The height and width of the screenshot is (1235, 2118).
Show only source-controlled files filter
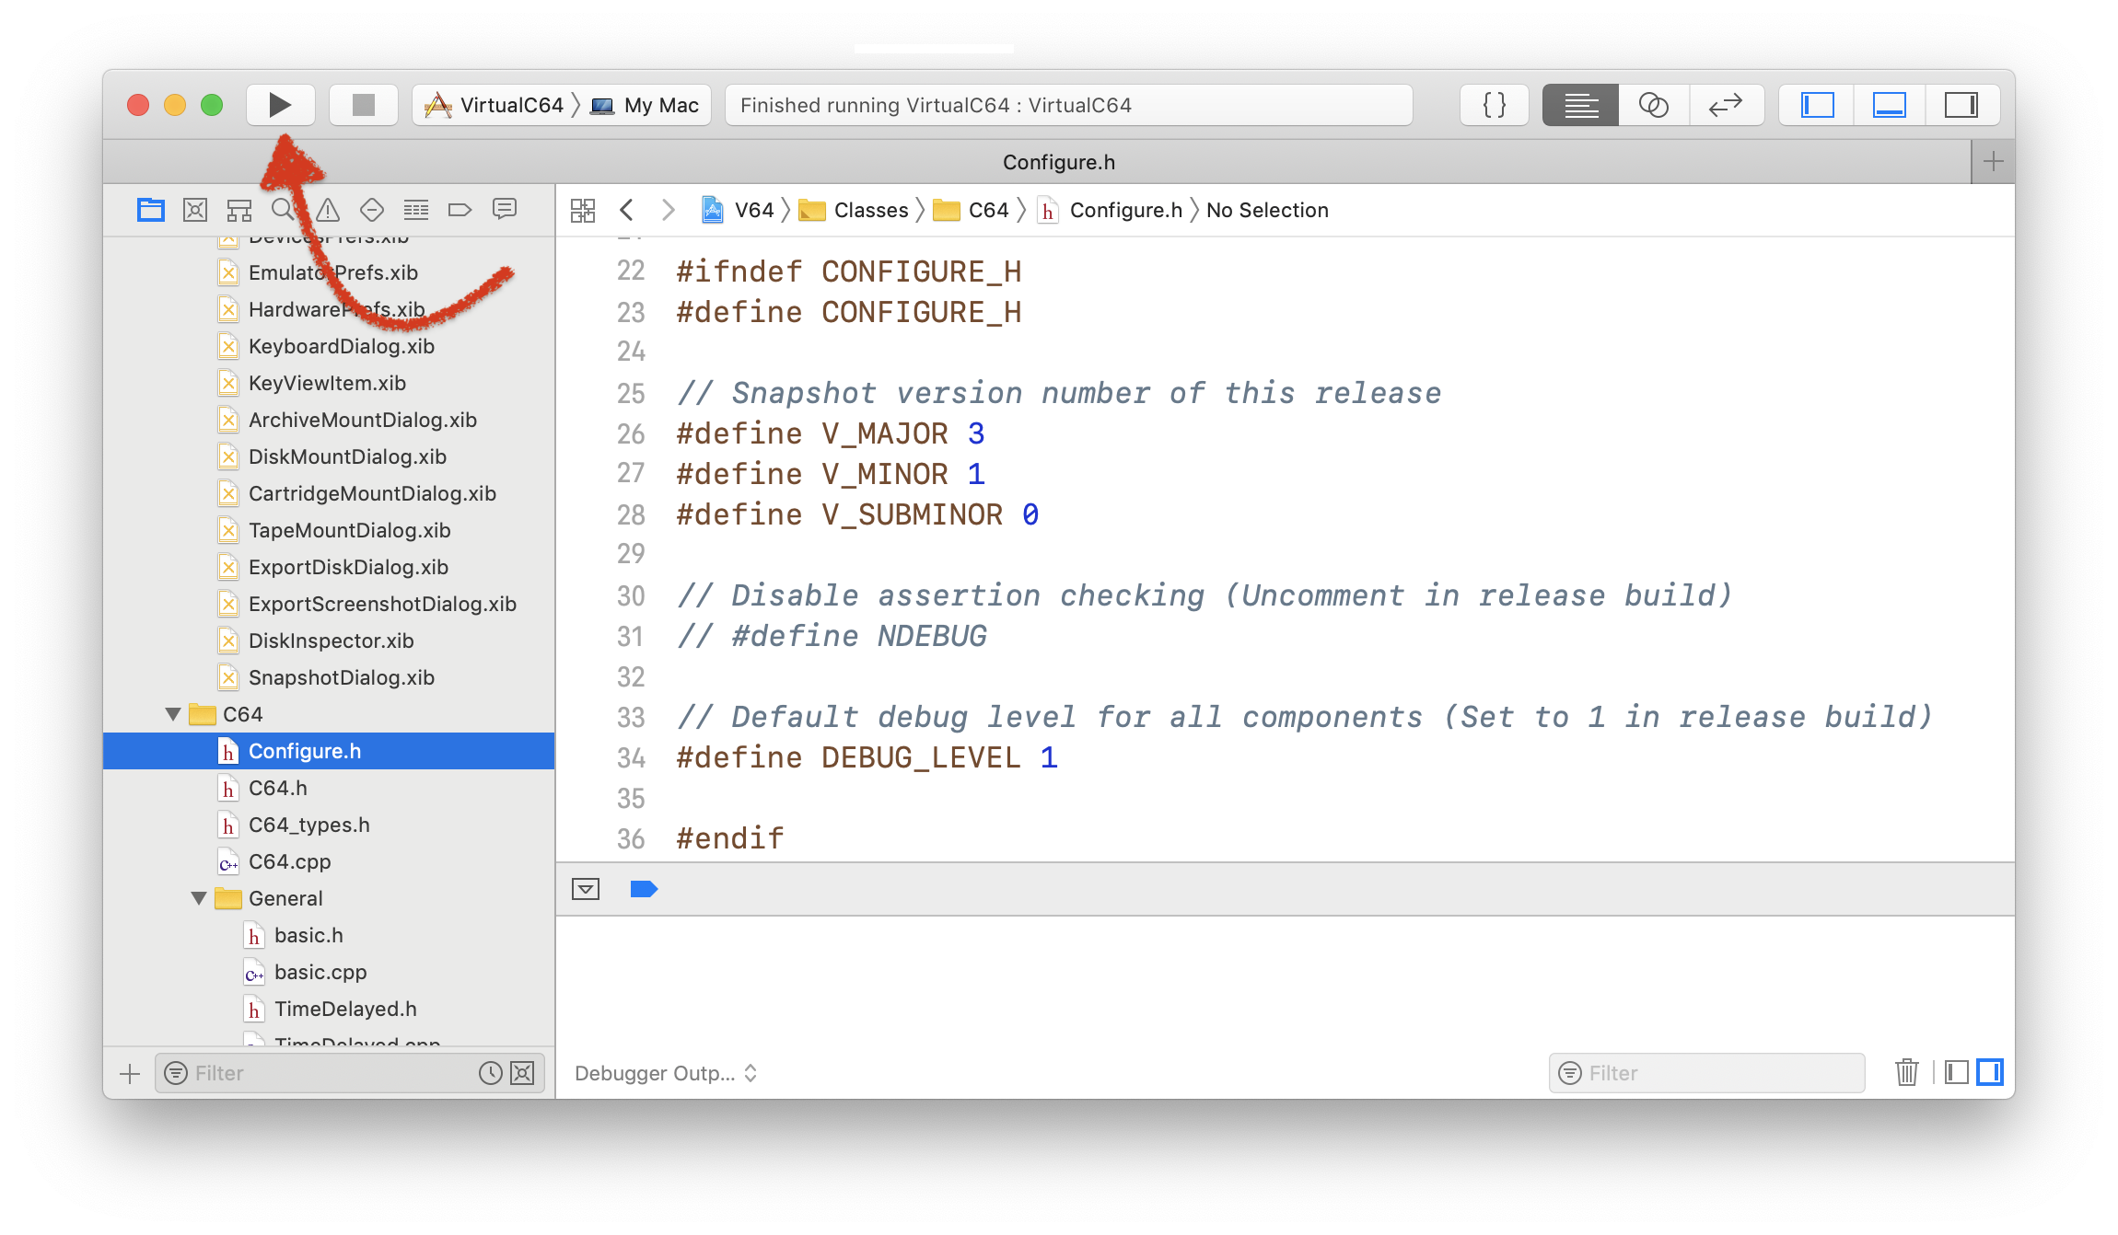point(523,1073)
